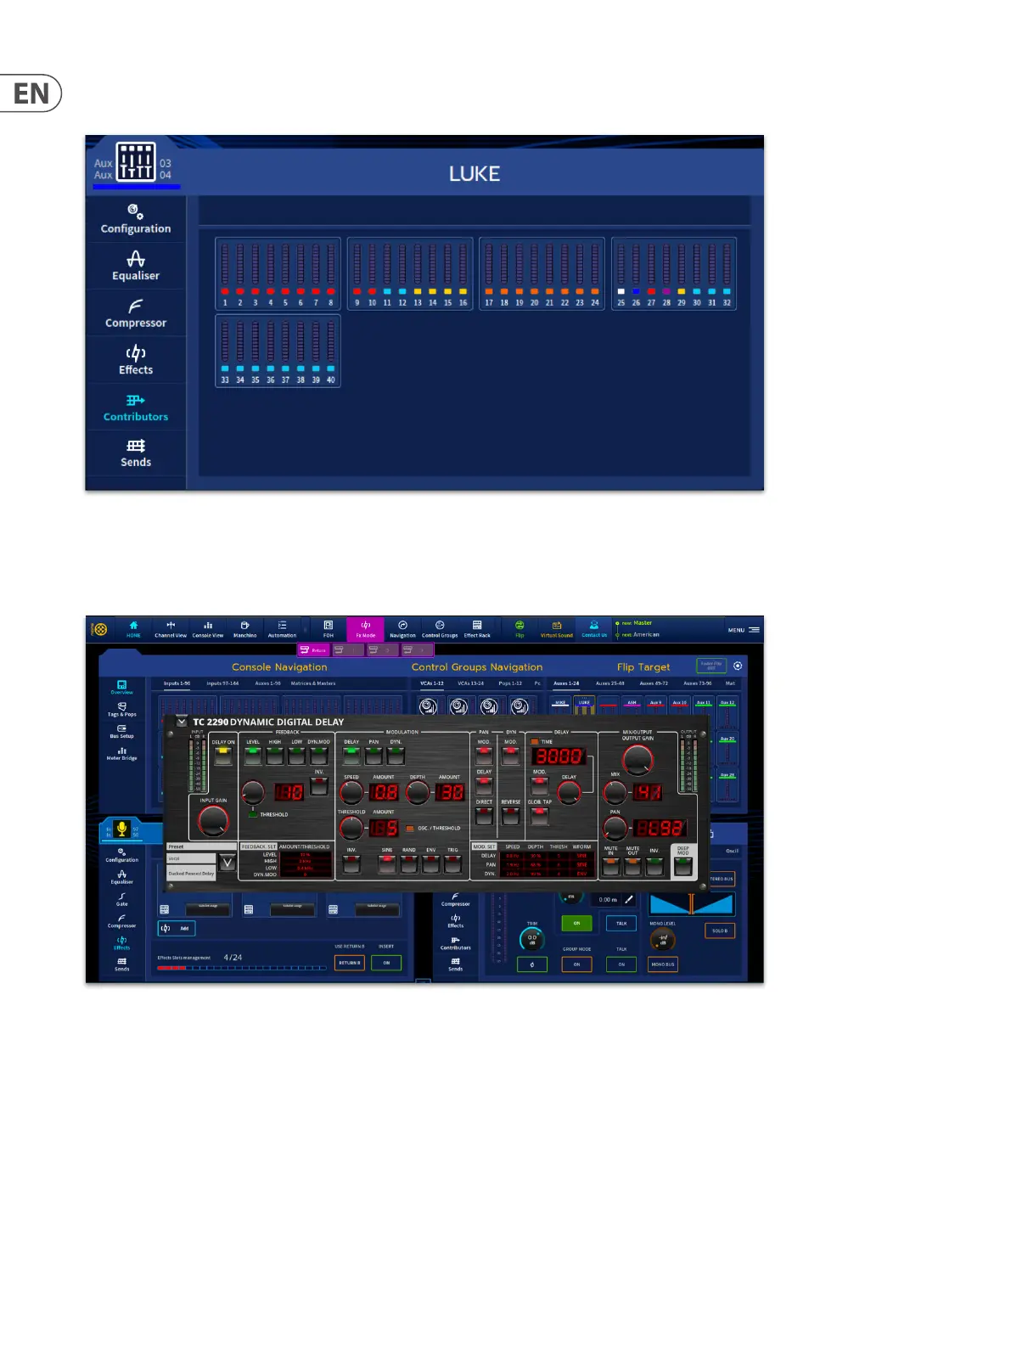The width and height of the screenshot is (1011, 1372).
Task: Open the Effects section in the LUKE panel
Action: [x=136, y=360]
